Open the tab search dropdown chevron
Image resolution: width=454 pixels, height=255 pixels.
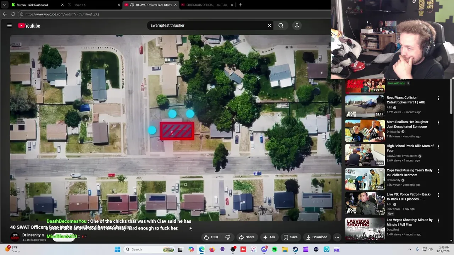(x=4, y=5)
